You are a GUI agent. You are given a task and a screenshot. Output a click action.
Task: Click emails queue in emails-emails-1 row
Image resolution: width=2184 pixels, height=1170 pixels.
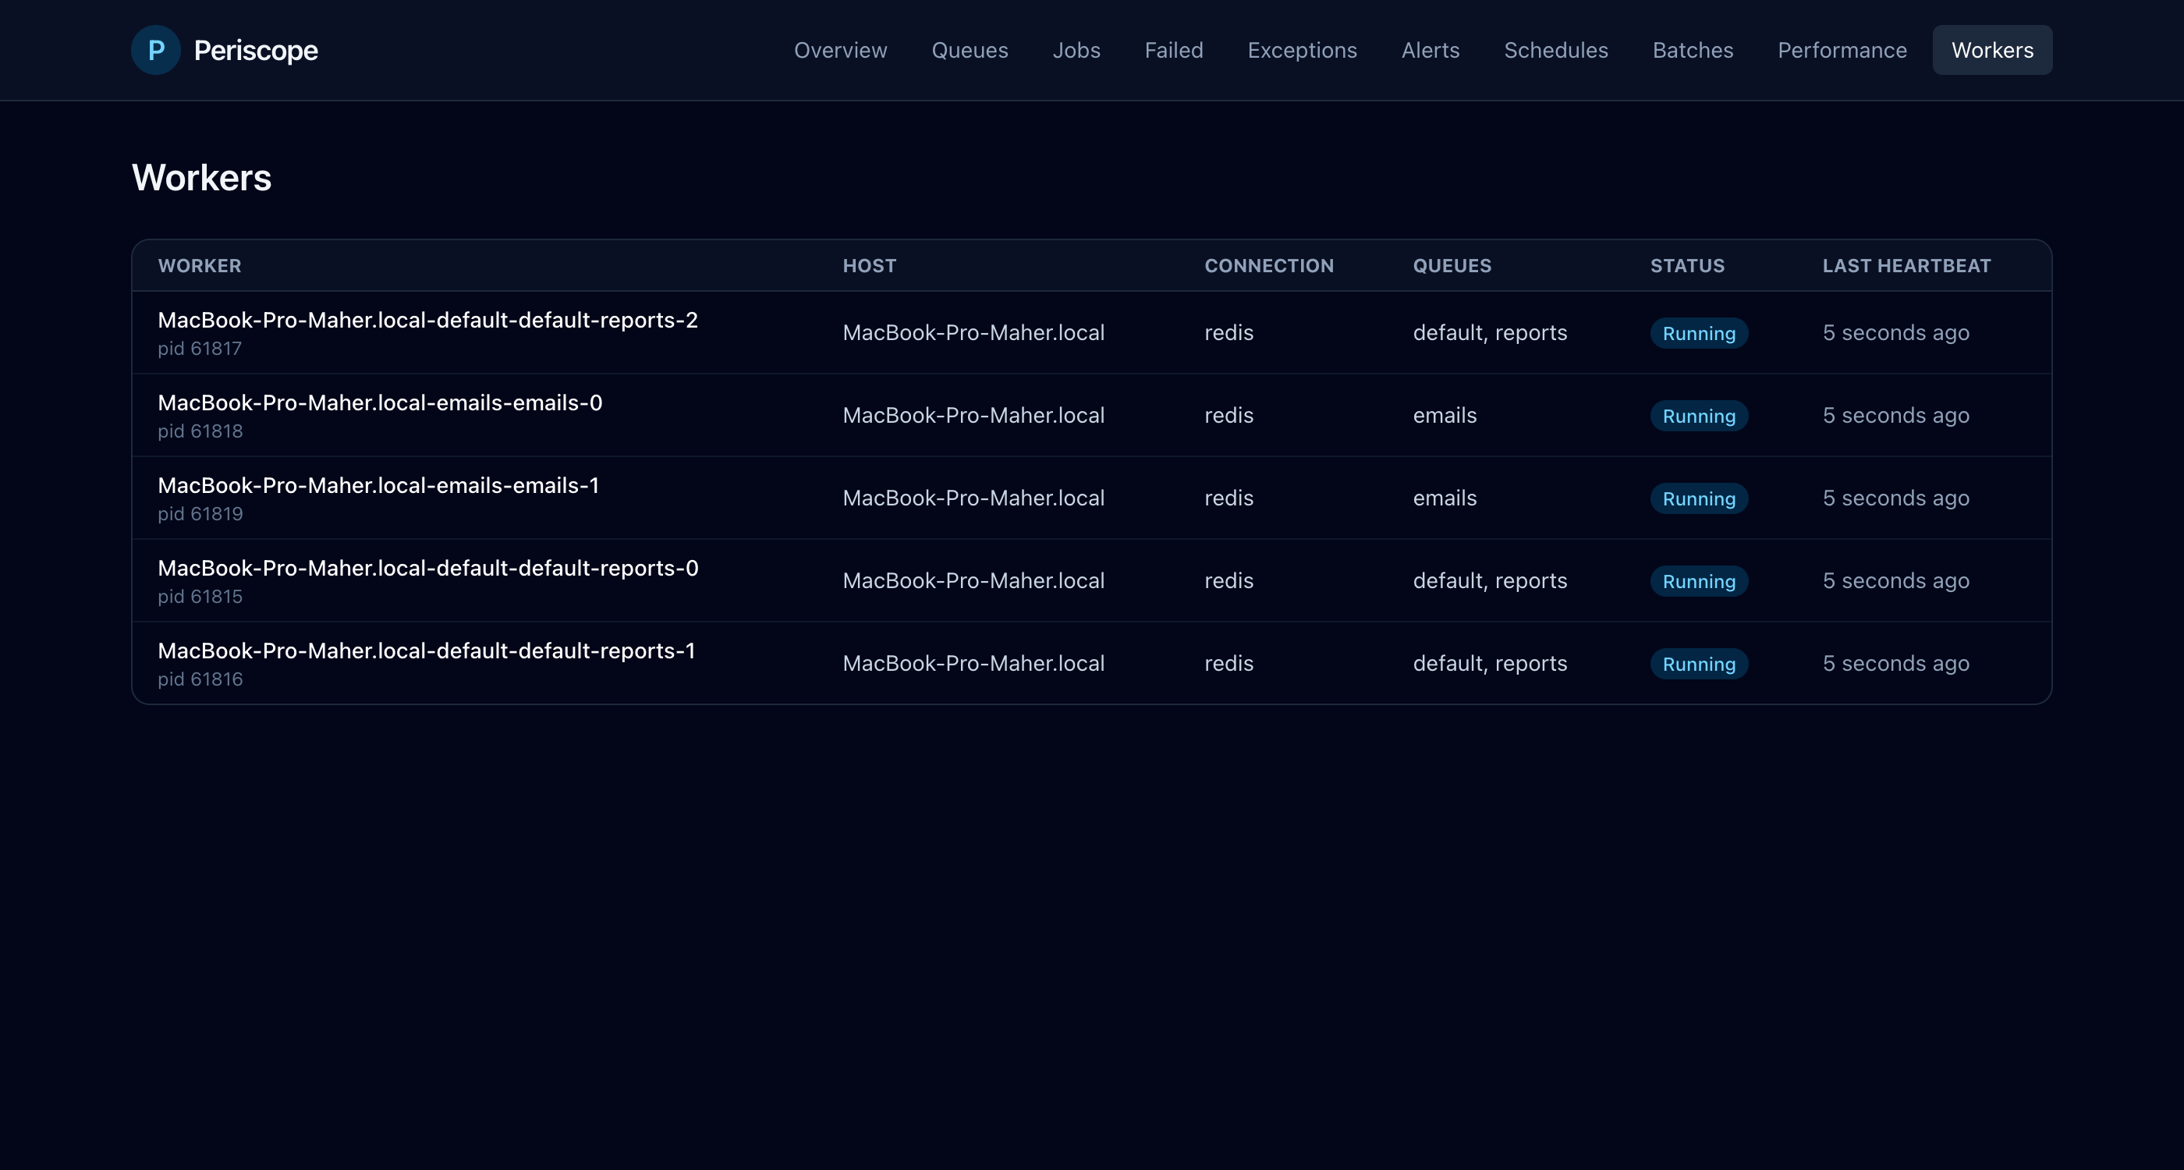tap(1445, 498)
